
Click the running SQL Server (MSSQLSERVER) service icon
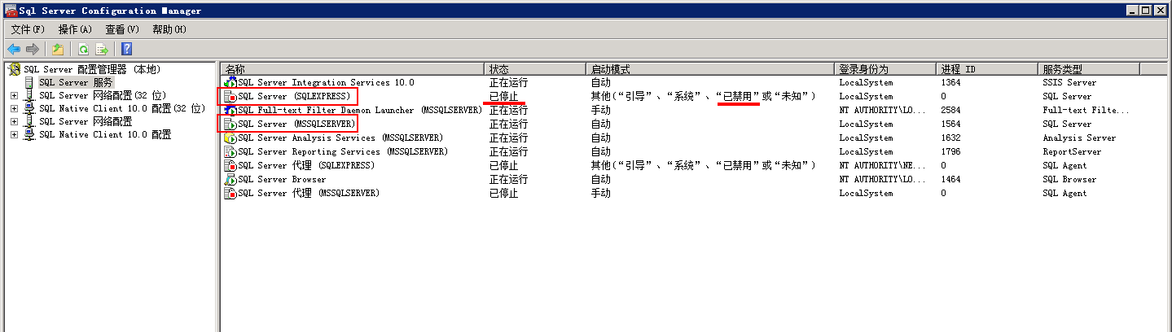click(x=230, y=124)
